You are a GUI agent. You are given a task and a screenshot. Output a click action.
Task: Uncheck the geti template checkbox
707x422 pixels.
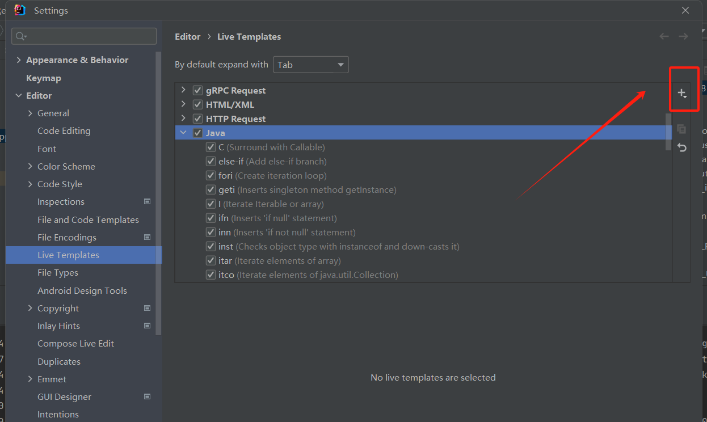point(210,189)
